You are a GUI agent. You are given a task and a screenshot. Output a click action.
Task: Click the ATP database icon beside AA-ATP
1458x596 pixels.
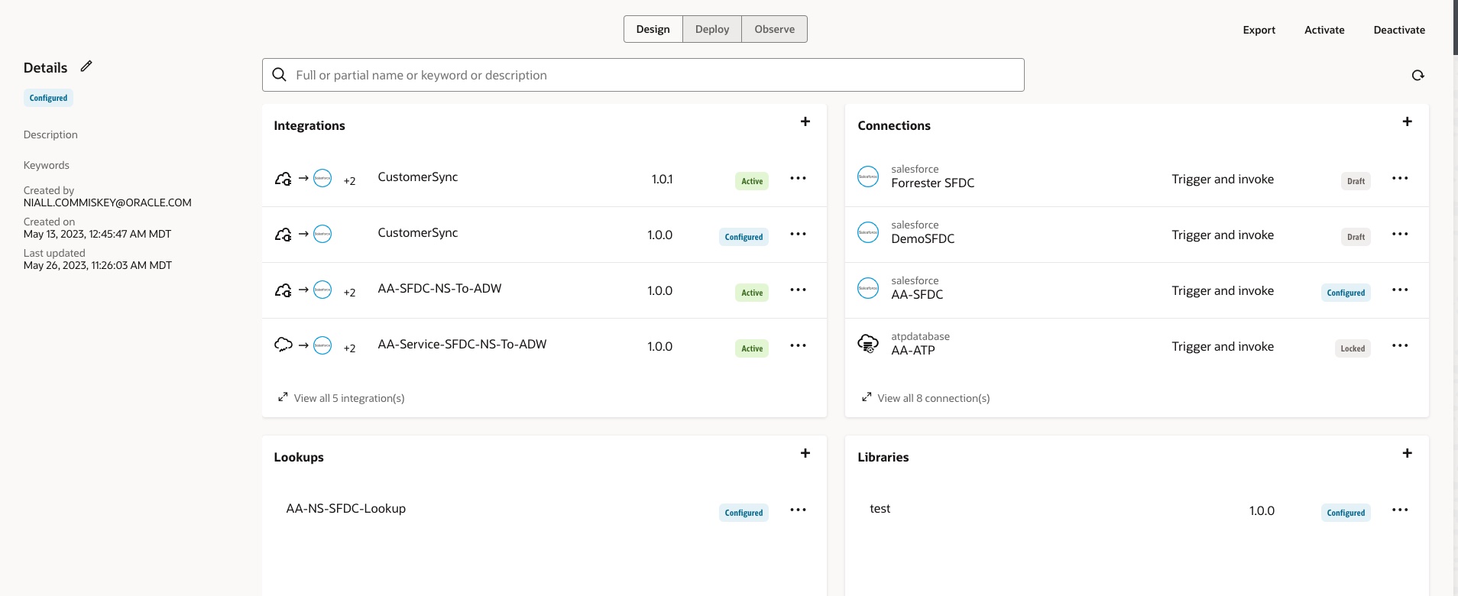point(868,344)
